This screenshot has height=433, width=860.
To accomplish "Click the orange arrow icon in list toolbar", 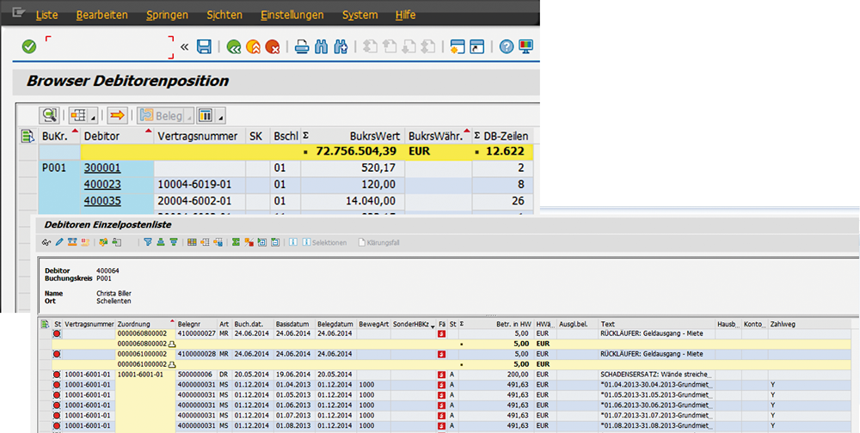I will [117, 115].
